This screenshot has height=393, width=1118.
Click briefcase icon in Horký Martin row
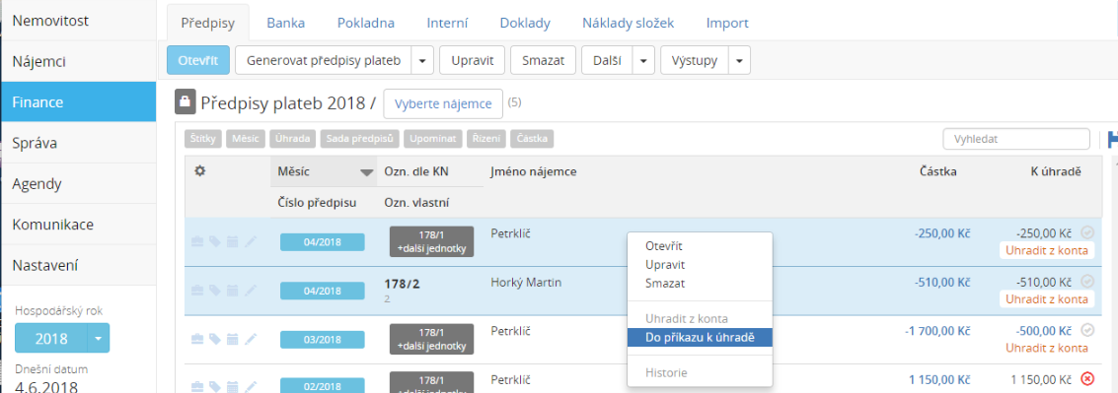[x=197, y=291]
